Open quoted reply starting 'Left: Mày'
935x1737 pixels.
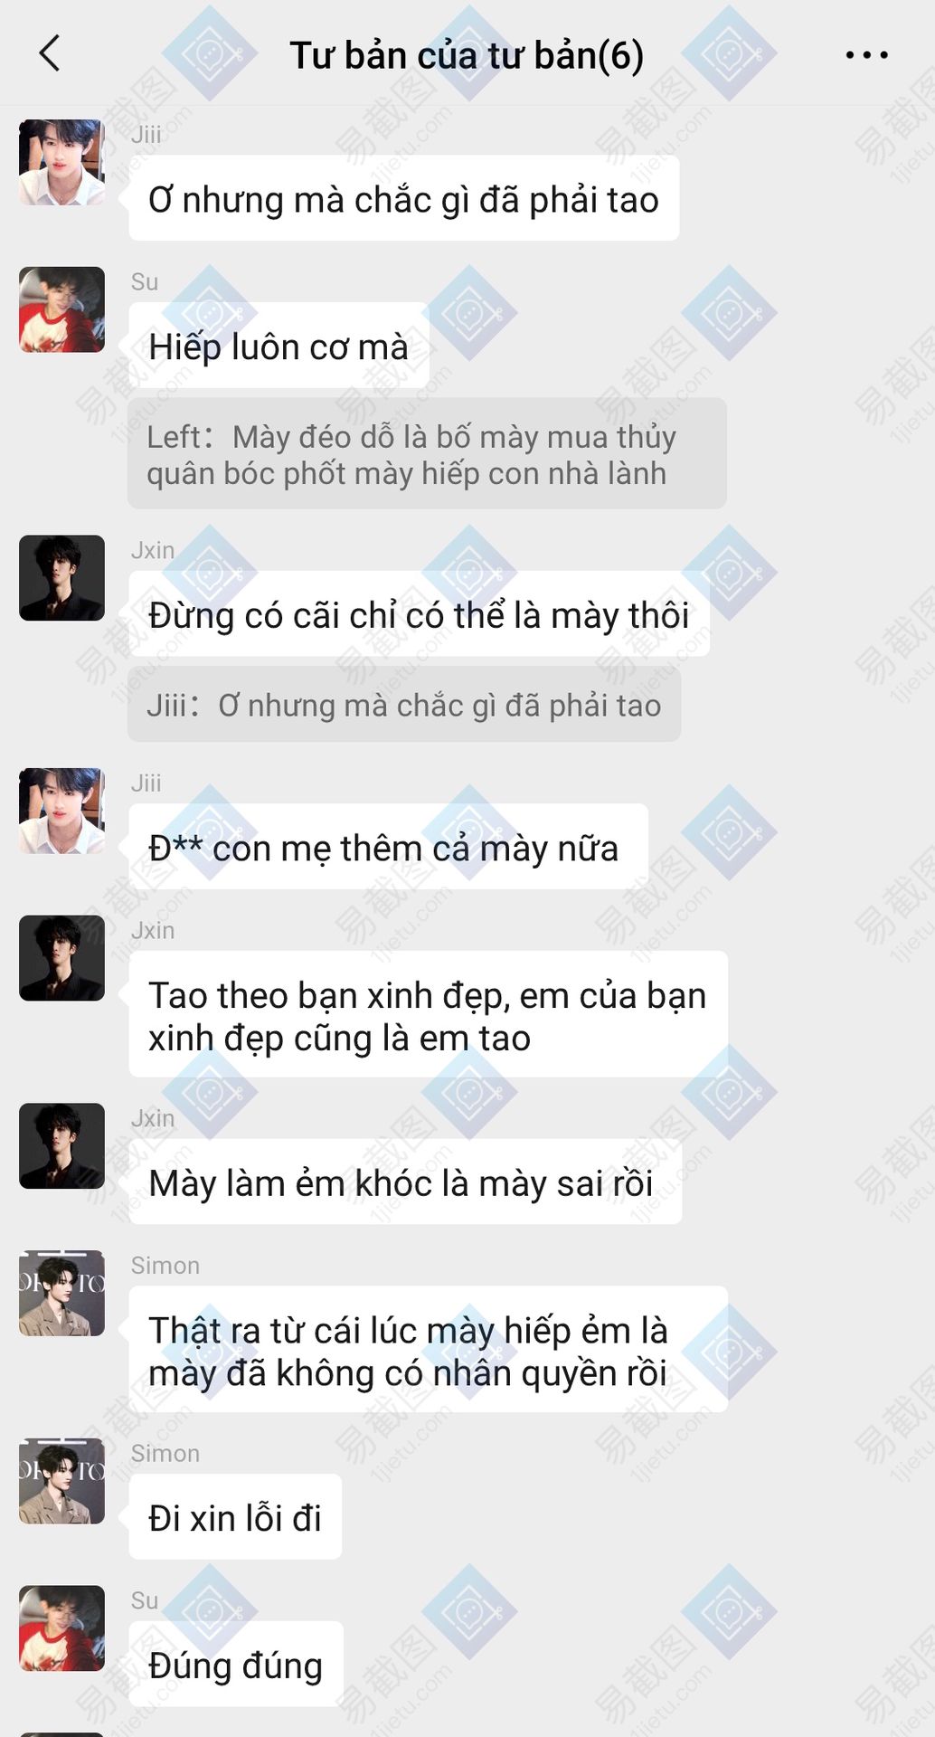[427, 453]
